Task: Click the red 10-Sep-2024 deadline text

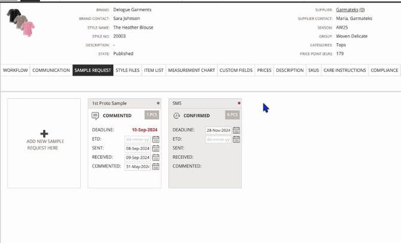Action: 144,130
